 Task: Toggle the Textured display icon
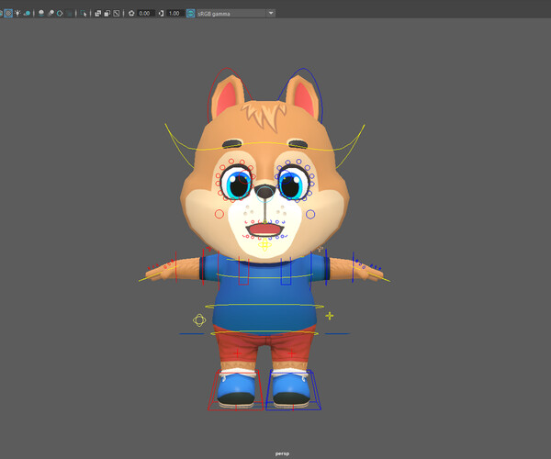[8, 14]
